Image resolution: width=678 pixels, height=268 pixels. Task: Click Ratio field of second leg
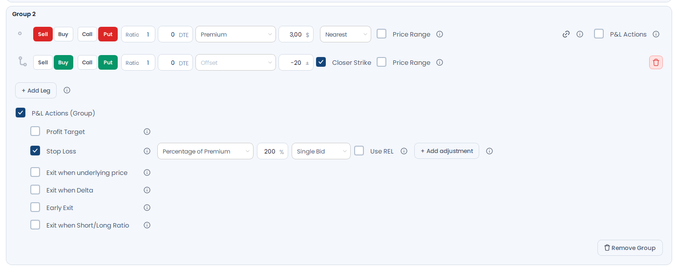pos(138,62)
